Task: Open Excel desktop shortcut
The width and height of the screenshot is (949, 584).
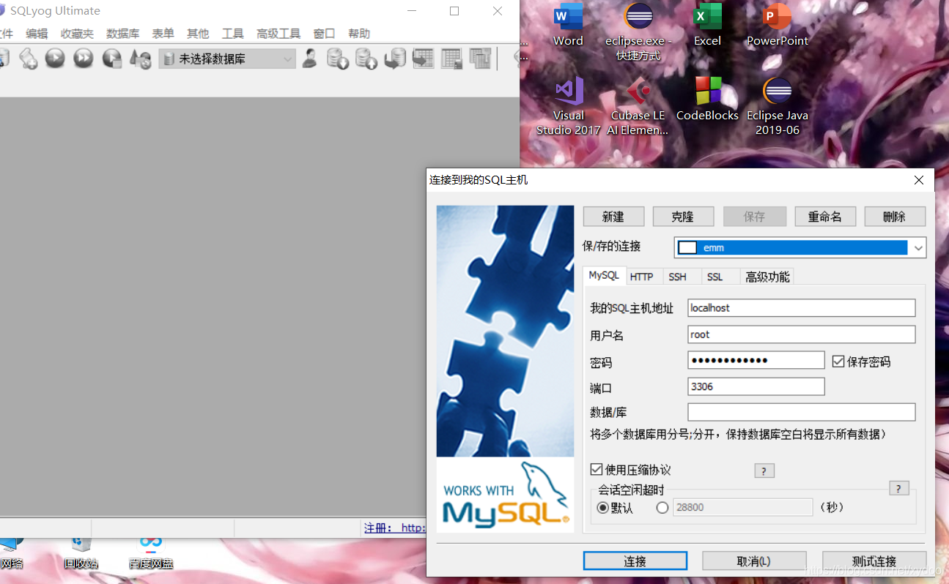Action: 707,25
